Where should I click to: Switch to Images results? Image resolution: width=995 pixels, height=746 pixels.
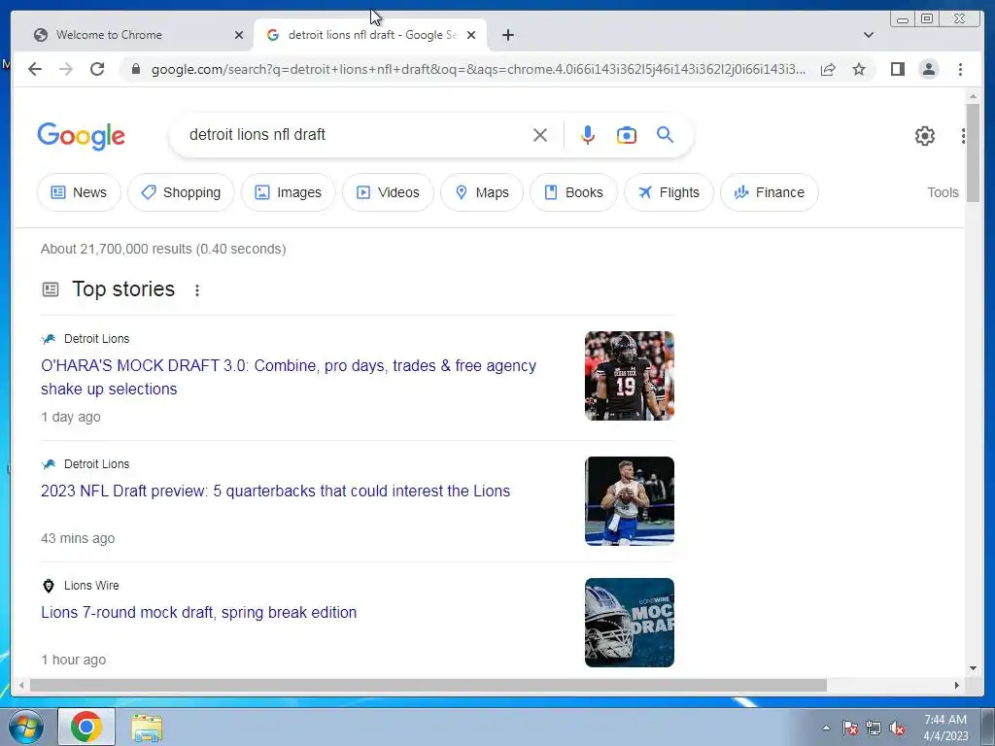click(x=288, y=192)
